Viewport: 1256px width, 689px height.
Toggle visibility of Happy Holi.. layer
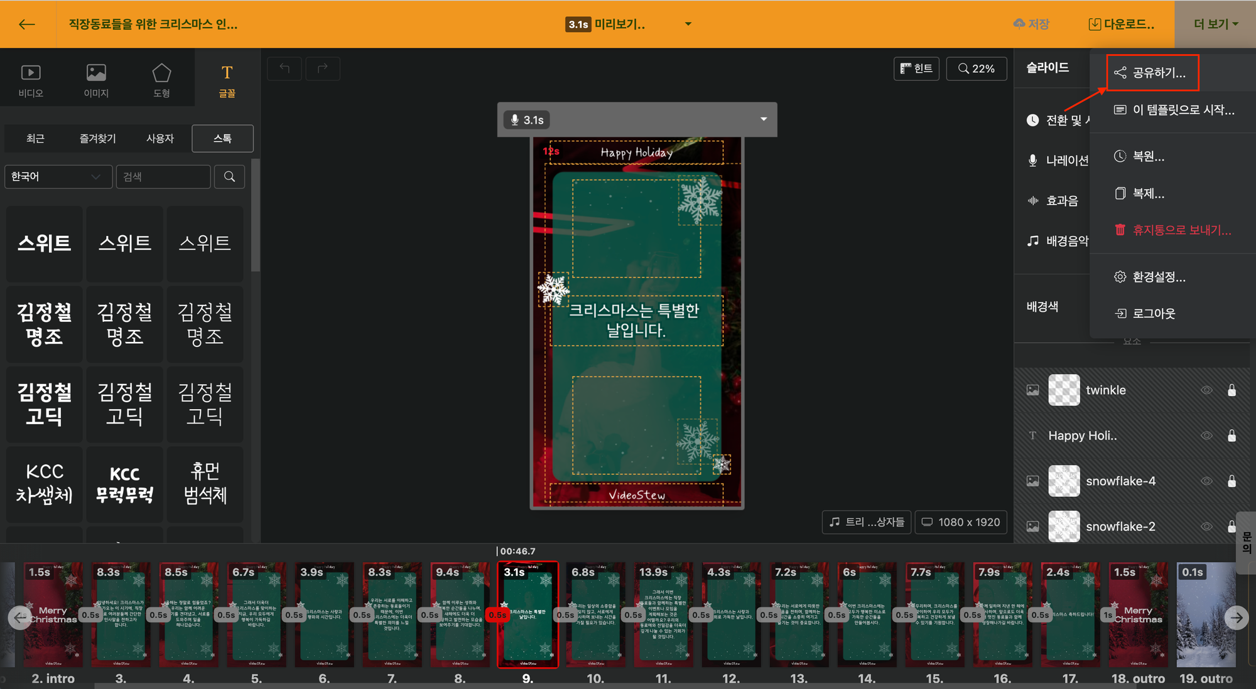(x=1206, y=435)
